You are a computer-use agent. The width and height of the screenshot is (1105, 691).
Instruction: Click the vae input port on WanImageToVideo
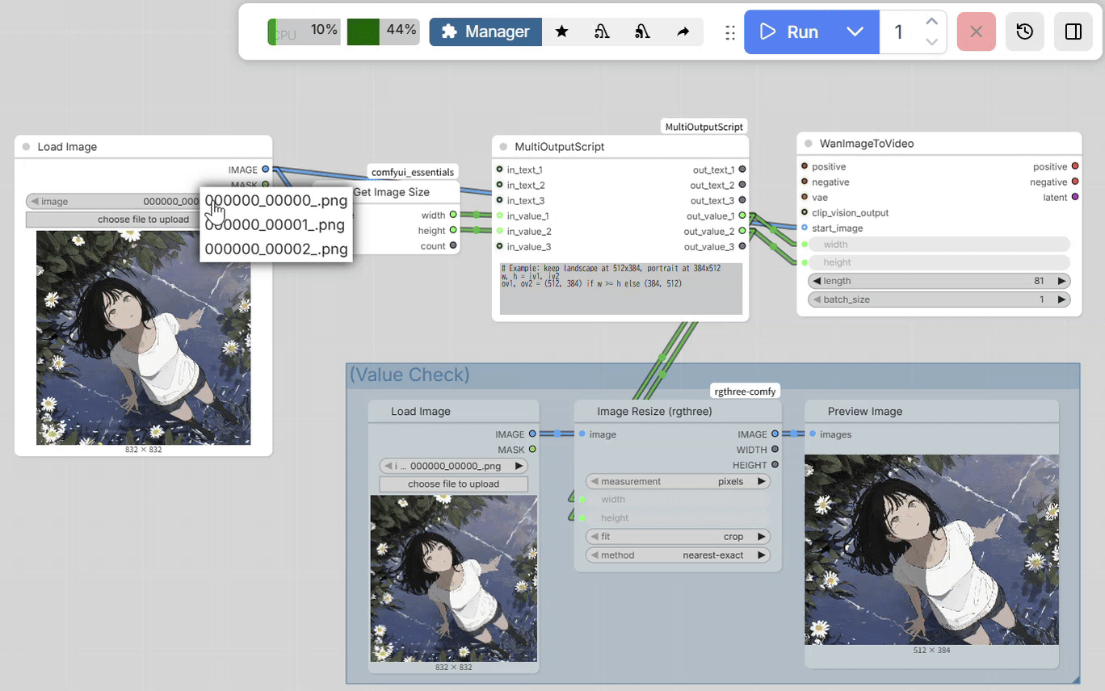coord(805,197)
